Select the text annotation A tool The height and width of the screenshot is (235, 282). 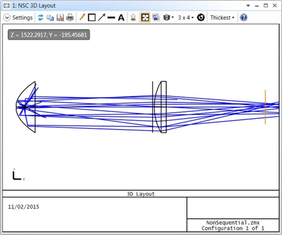click(x=121, y=18)
